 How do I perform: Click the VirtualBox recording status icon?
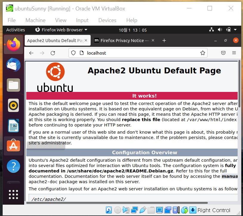coord(168,210)
